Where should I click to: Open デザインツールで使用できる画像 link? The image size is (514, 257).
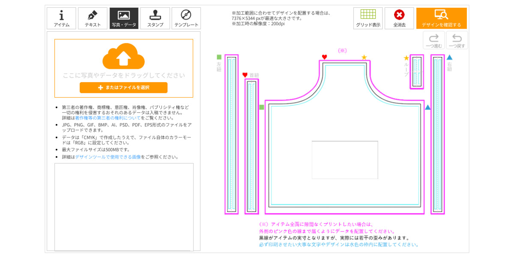pyautogui.click(x=108, y=157)
